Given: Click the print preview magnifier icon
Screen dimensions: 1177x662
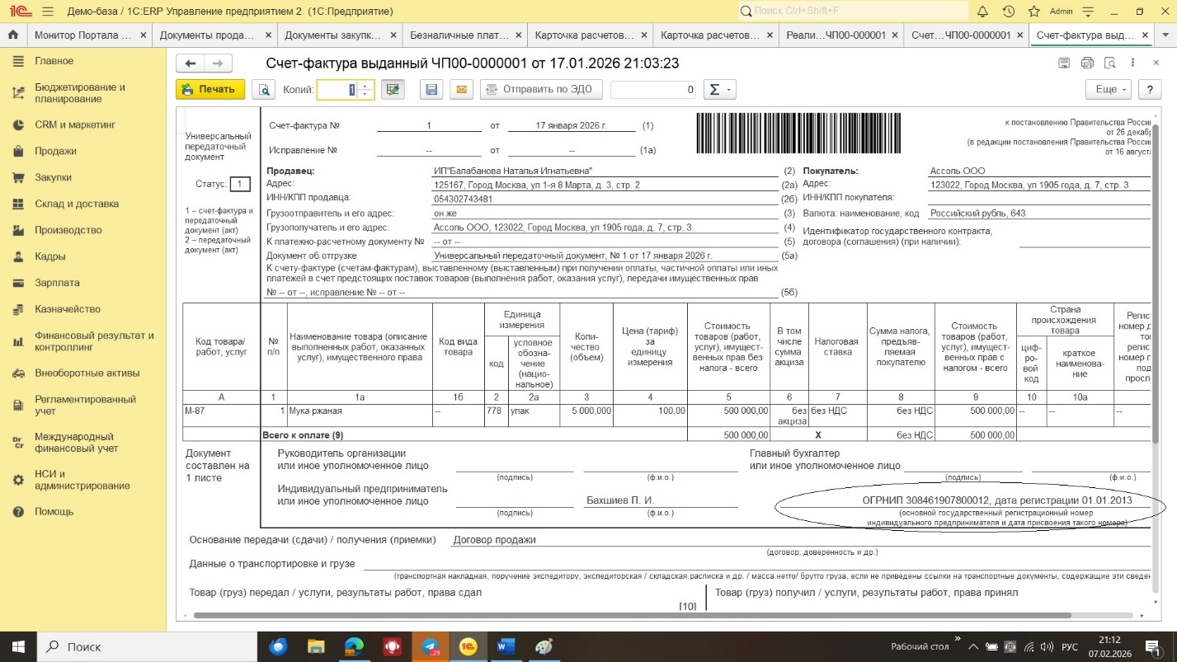Looking at the screenshot, I should click(x=264, y=90).
